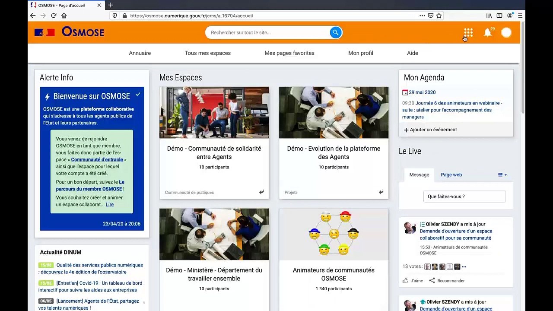Mark the Bienvenue sur OSMOSE alert as read
Viewport: 553px width, 311px height.
(138, 94)
